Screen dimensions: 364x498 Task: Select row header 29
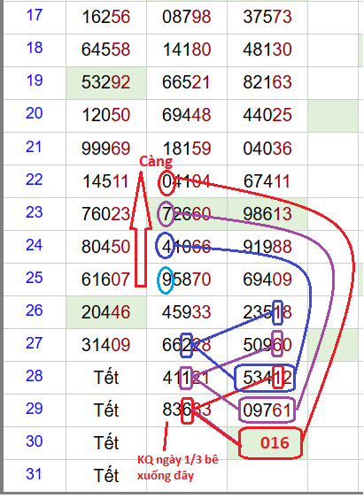point(35,410)
